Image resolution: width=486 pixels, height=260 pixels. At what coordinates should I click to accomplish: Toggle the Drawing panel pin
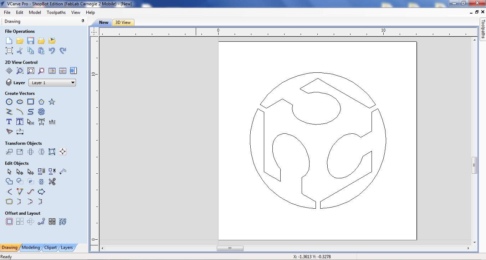pyautogui.click(x=83, y=21)
